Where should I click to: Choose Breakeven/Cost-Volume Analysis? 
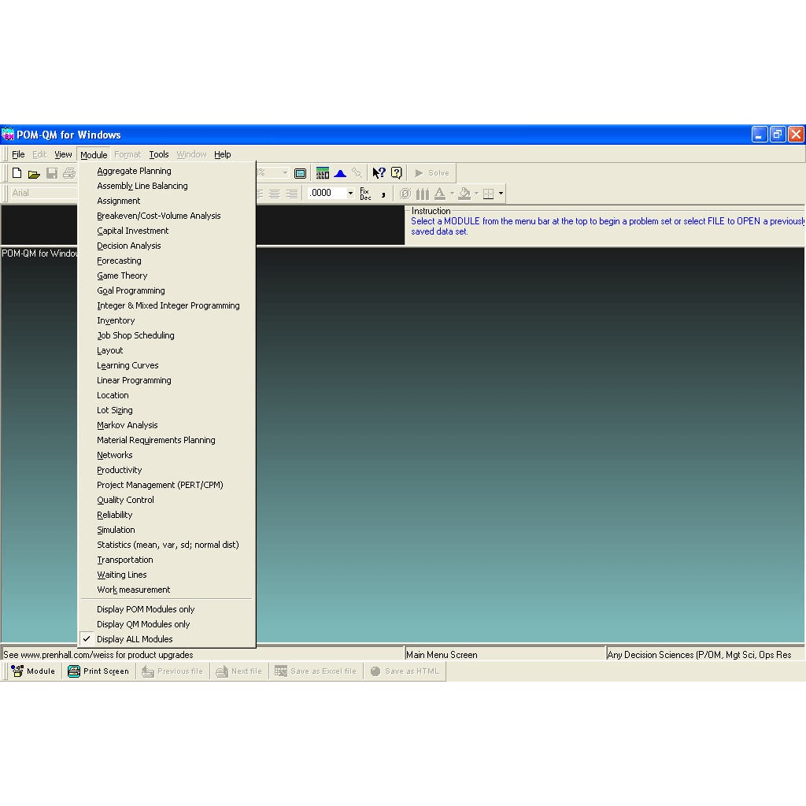click(167, 216)
